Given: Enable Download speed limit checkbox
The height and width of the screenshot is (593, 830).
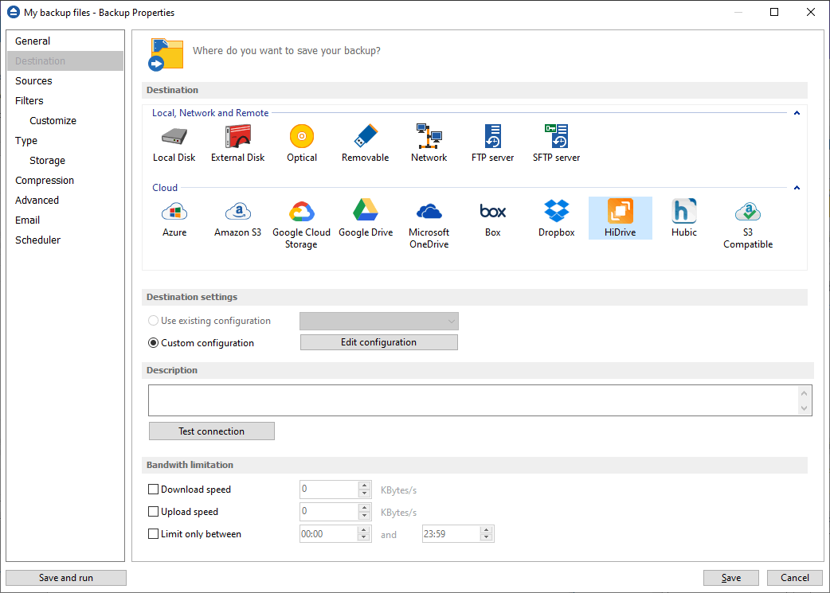Looking at the screenshot, I should [x=153, y=490].
